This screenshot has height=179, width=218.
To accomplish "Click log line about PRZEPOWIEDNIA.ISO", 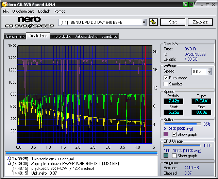I will pos(75,164).
